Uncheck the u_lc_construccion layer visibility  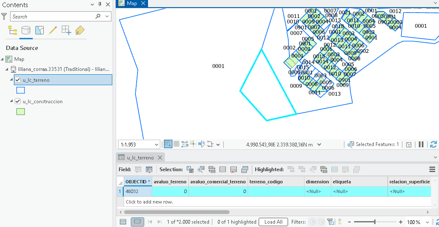[18, 102]
